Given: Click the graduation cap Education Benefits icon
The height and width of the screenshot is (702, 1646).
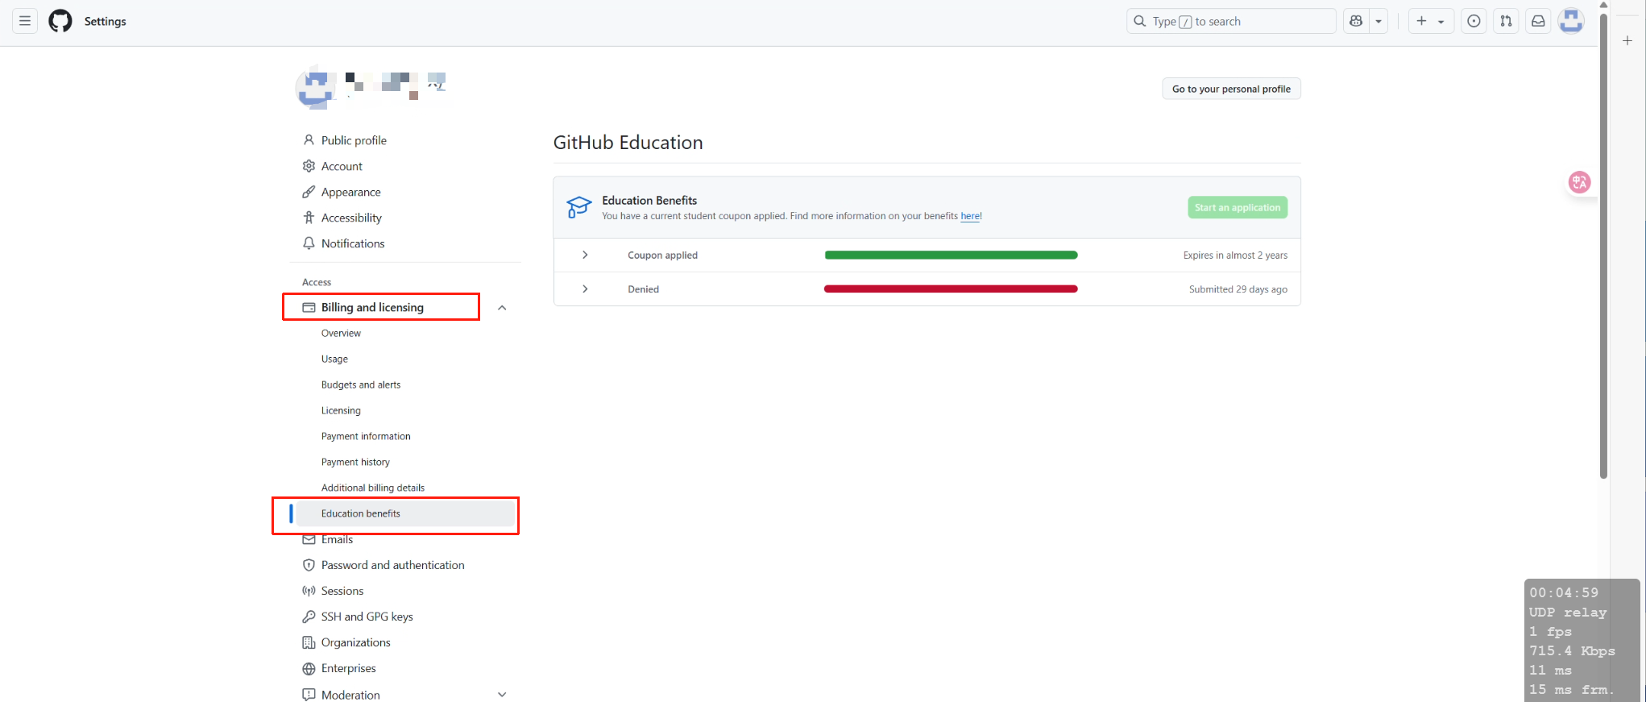Looking at the screenshot, I should [x=578, y=207].
